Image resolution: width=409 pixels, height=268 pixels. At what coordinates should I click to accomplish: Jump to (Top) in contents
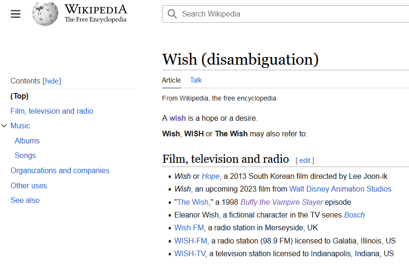click(19, 96)
